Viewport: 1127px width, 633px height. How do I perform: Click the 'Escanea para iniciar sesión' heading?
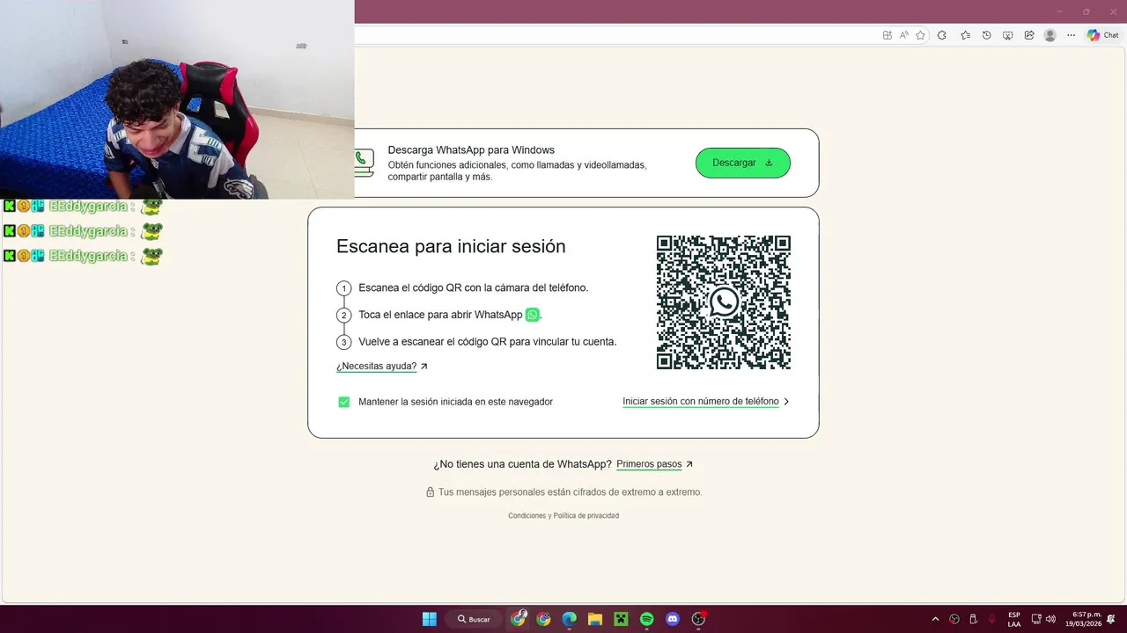pyautogui.click(x=451, y=246)
